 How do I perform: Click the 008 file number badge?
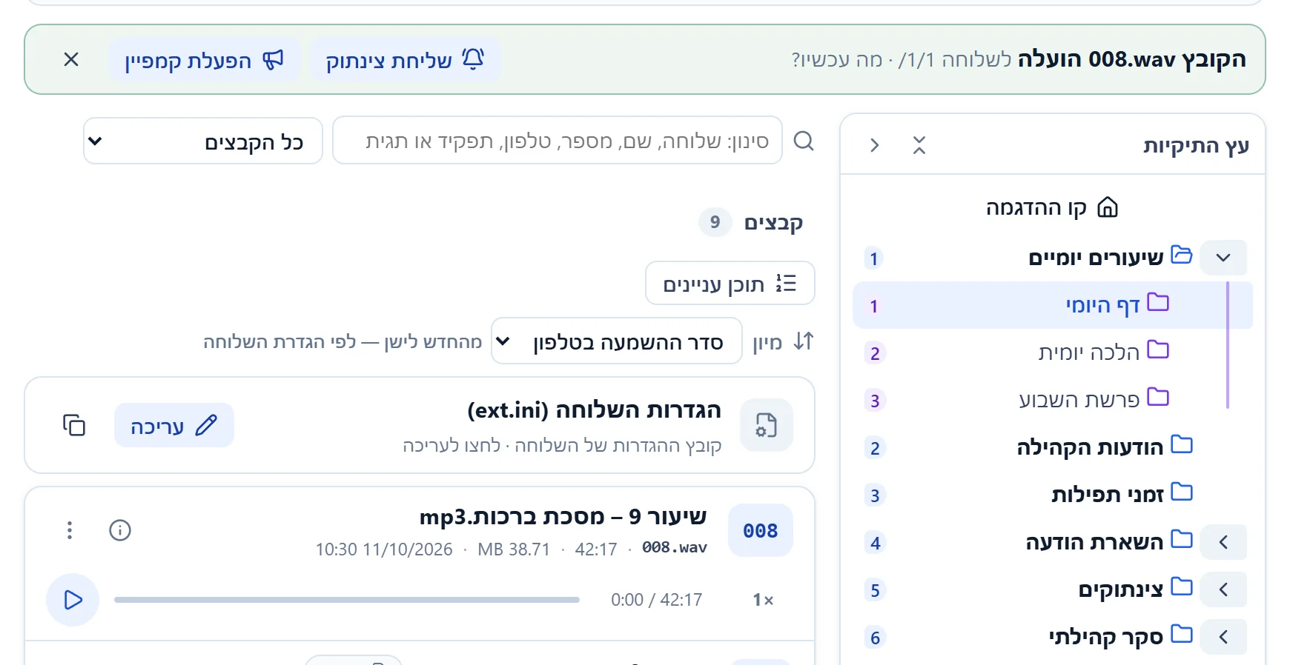tap(761, 530)
